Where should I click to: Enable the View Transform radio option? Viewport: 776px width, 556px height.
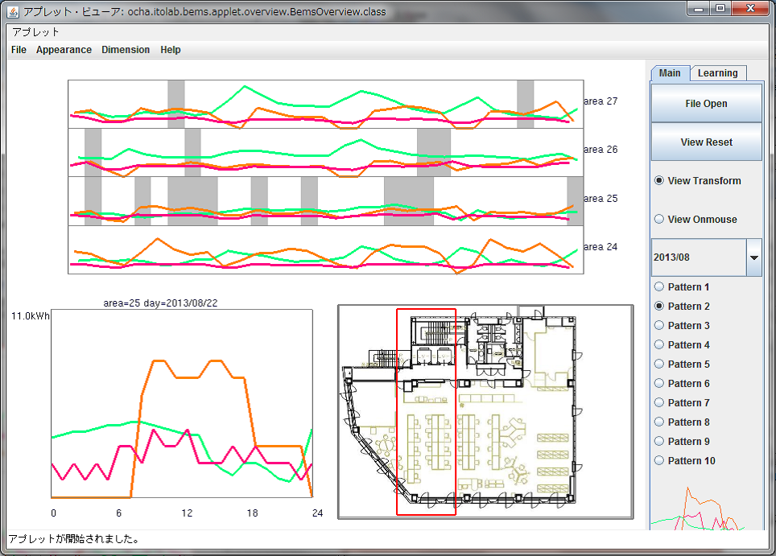[x=660, y=181]
